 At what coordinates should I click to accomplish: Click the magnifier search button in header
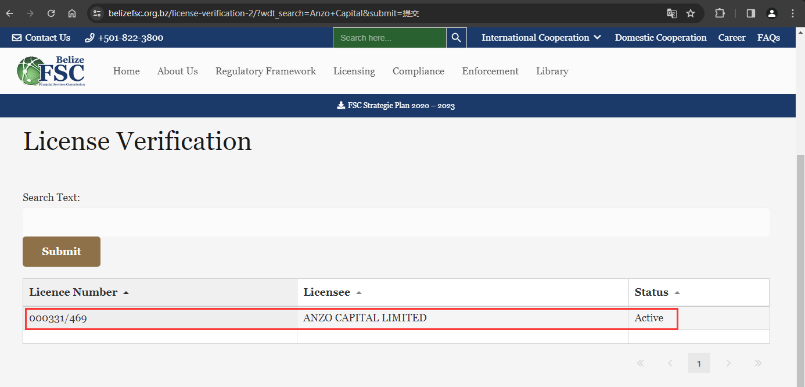pyautogui.click(x=456, y=38)
